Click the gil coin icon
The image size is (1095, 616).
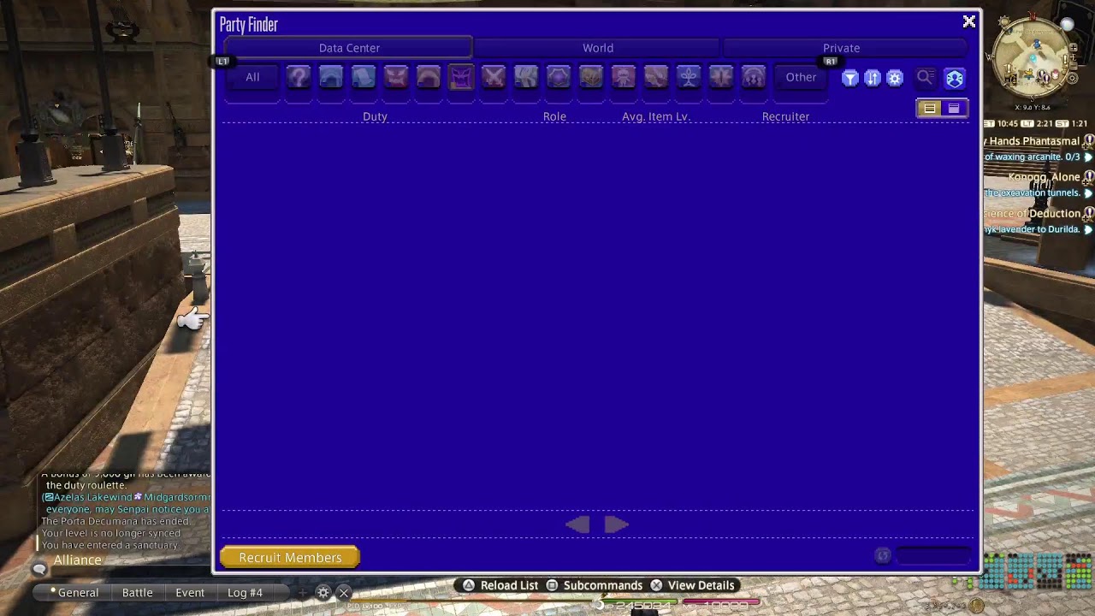click(976, 606)
